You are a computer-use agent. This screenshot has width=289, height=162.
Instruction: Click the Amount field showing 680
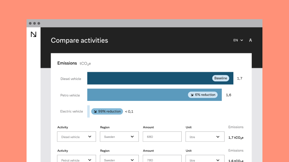tap(162, 137)
